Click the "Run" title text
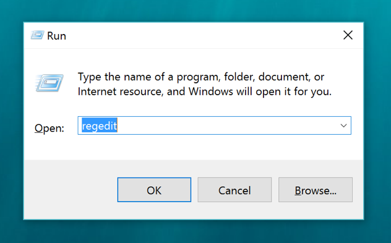The height and width of the screenshot is (243, 391). pos(56,36)
